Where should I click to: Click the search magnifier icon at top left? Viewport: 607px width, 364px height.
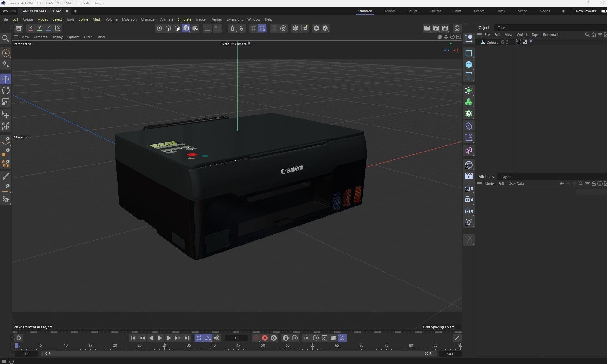pyautogui.click(x=5, y=39)
